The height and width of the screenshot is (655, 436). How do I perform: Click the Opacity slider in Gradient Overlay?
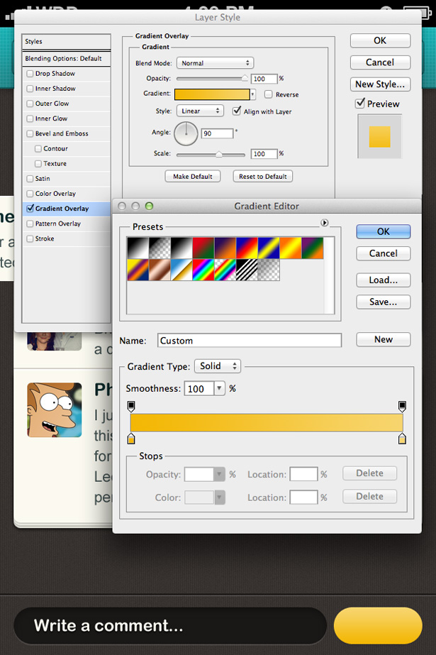[212, 79]
